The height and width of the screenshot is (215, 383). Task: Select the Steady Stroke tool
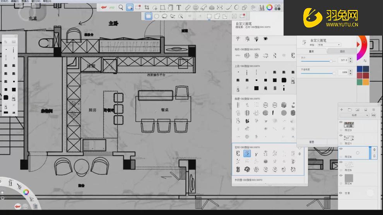[x=228, y=8]
